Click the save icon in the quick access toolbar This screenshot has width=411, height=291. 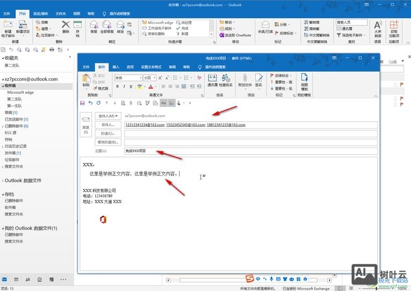pyautogui.click(x=83, y=103)
